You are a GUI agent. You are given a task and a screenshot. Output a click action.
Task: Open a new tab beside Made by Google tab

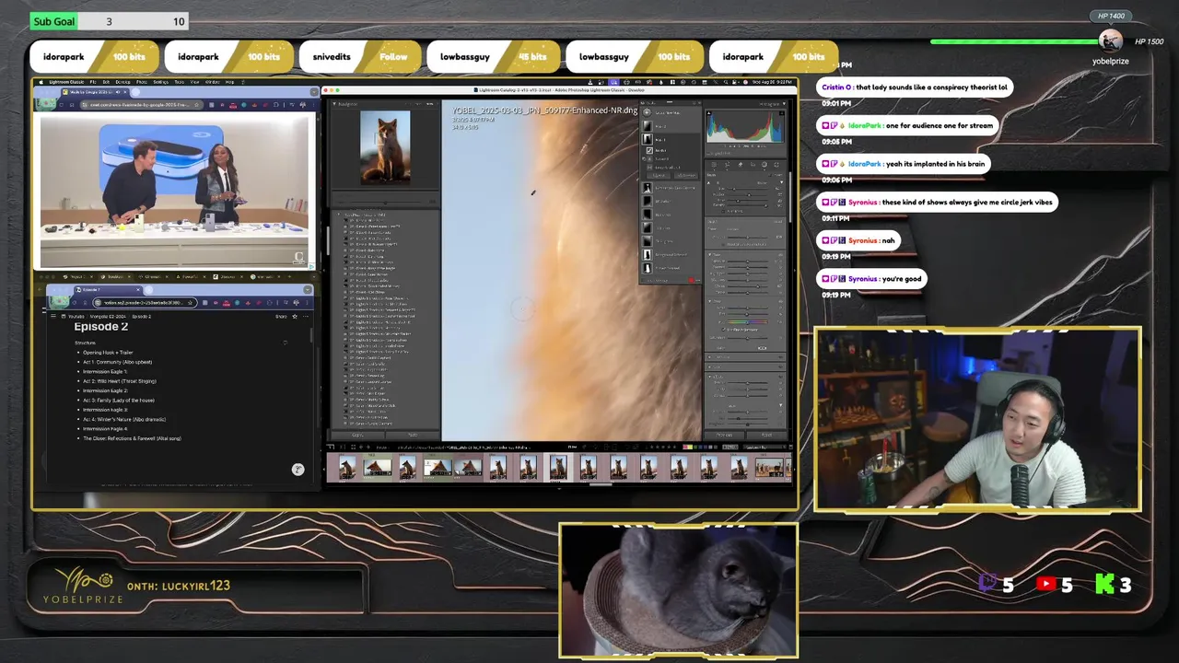coord(135,92)
